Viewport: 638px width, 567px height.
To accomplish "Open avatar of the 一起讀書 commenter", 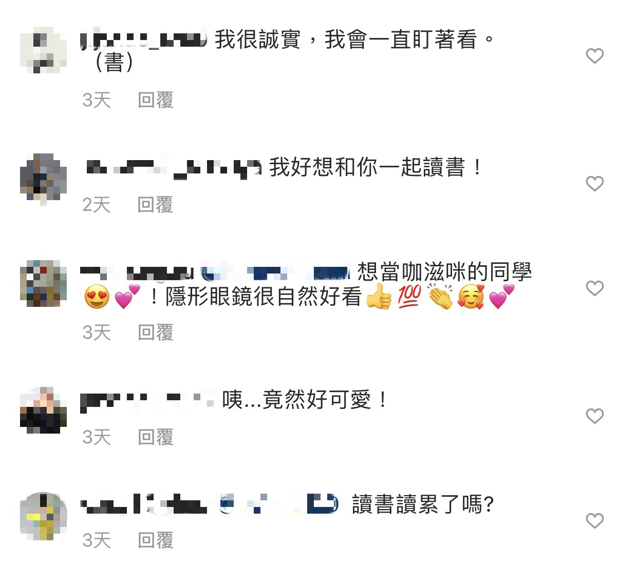I will (43, 178).
